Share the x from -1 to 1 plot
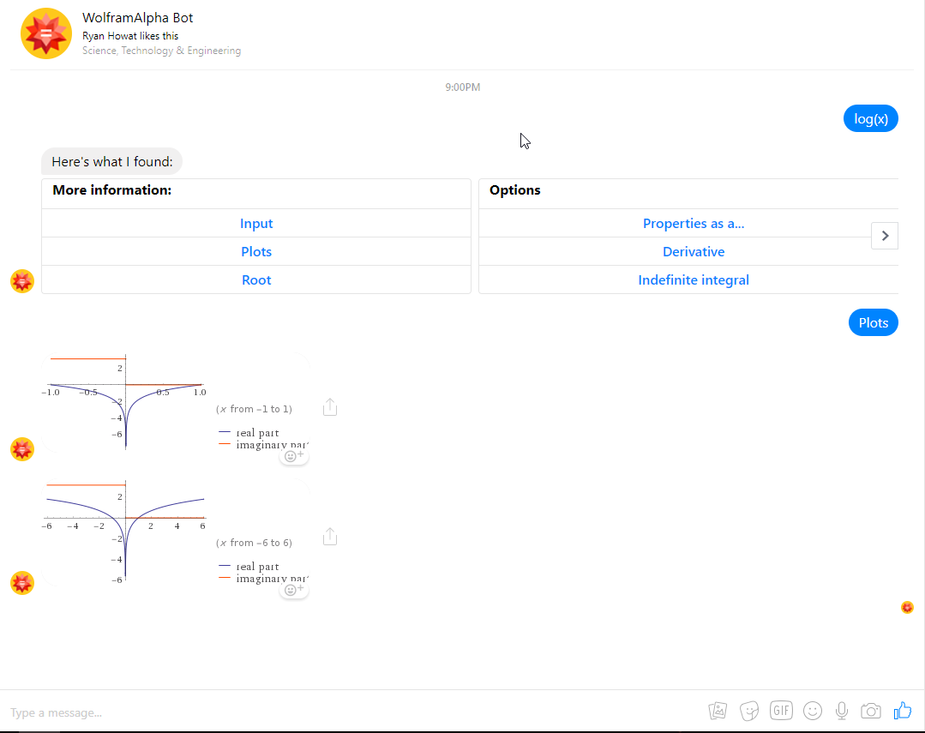Image resolution: width=925 pixels, height=733 pixels. pyautogui.click(x=330, y=407)
